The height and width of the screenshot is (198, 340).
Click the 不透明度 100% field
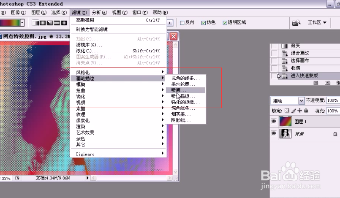(x=333, y=100)
